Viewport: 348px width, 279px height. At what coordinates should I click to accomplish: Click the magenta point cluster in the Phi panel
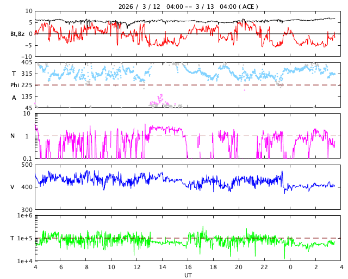[x=159, y=100]
